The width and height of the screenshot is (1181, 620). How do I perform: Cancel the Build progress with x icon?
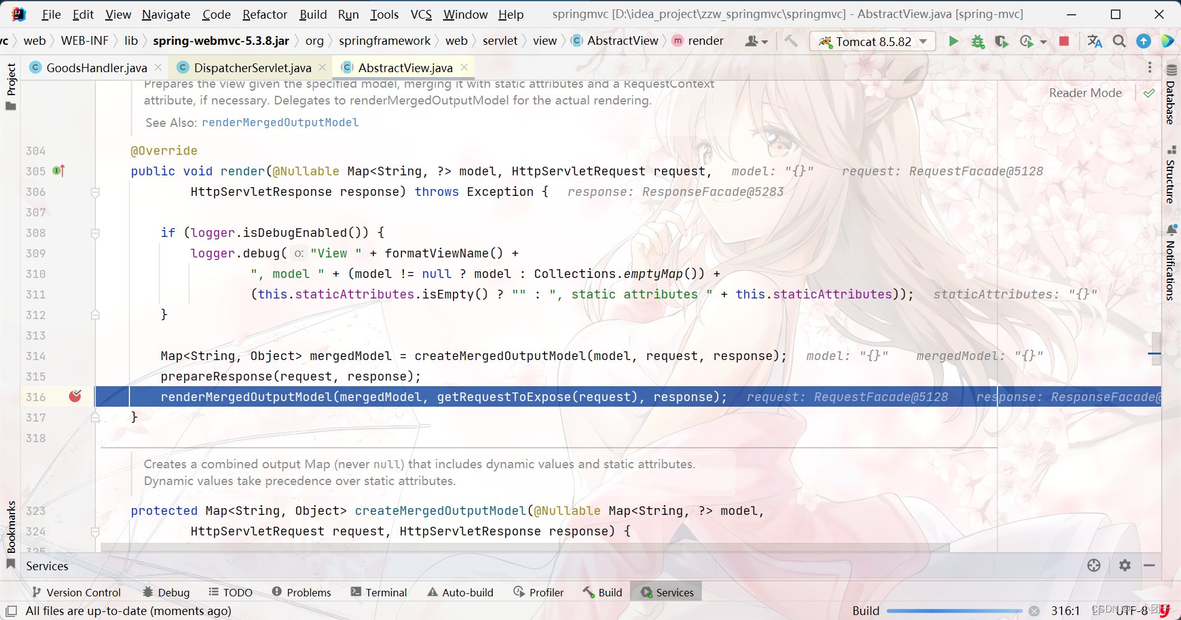[1034, 611]
